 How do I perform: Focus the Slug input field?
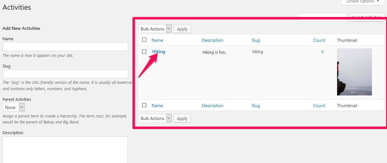tap(65, 74)
